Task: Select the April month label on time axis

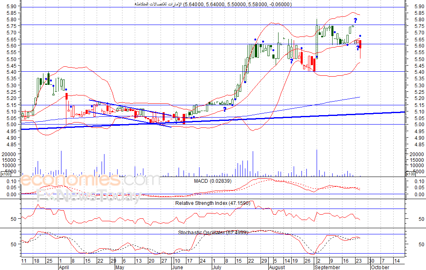Action: tap(64, 267)
